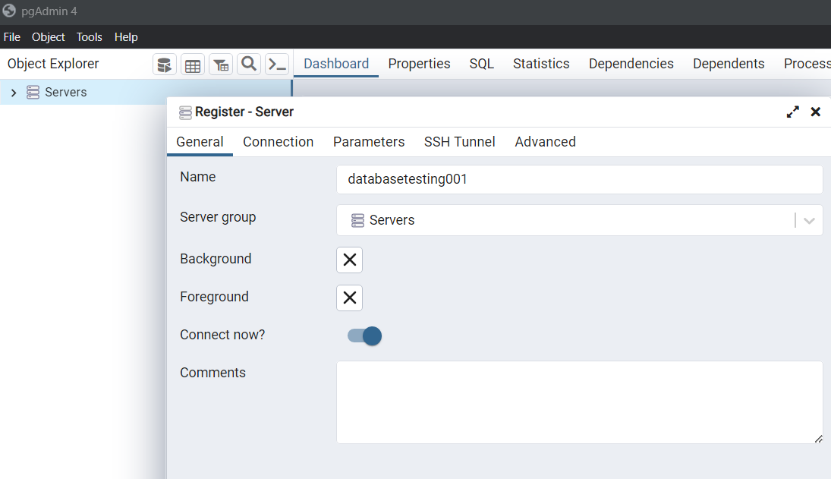This screenshot has height=479, width=831.
Task: Click the Servers icon in Object Explorer
Action: pyautogui.click(x=33, y=92)
